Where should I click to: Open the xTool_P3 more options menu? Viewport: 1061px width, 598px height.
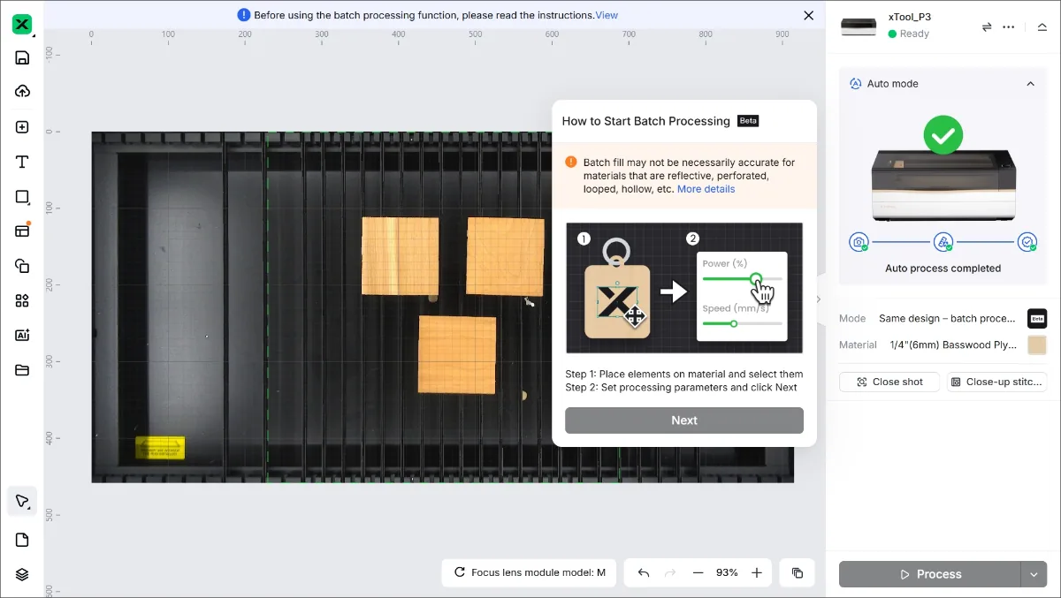[x=1009, y=27]
